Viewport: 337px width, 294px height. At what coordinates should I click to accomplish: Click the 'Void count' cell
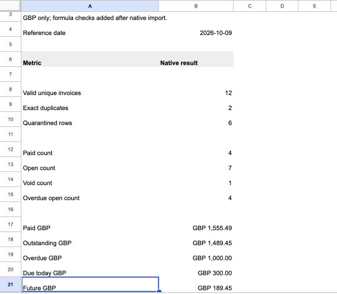[90, 180]
